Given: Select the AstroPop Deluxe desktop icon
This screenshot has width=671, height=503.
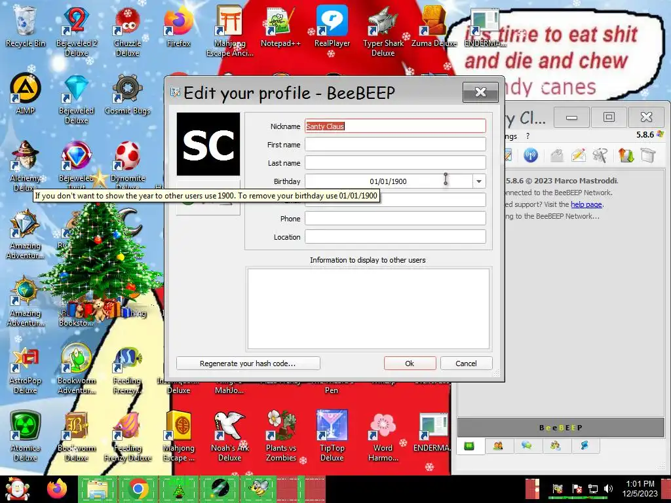Looking at the screenshot, I should point(26,371).
